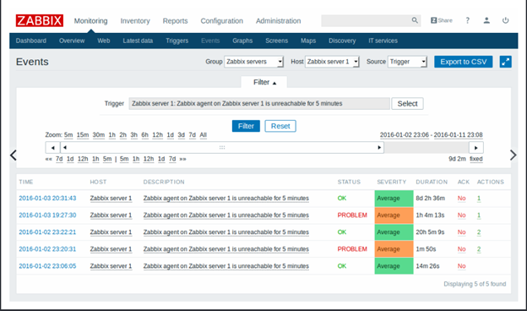The width and height of the screenshot is (527, 311).
Task: Click actions count 2 in 23:22:21 row
Action: point(479,232)
